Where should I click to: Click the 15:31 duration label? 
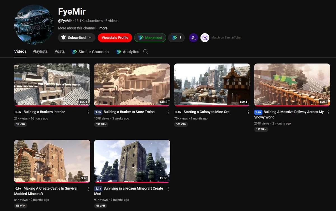click(x=83, y=102)
